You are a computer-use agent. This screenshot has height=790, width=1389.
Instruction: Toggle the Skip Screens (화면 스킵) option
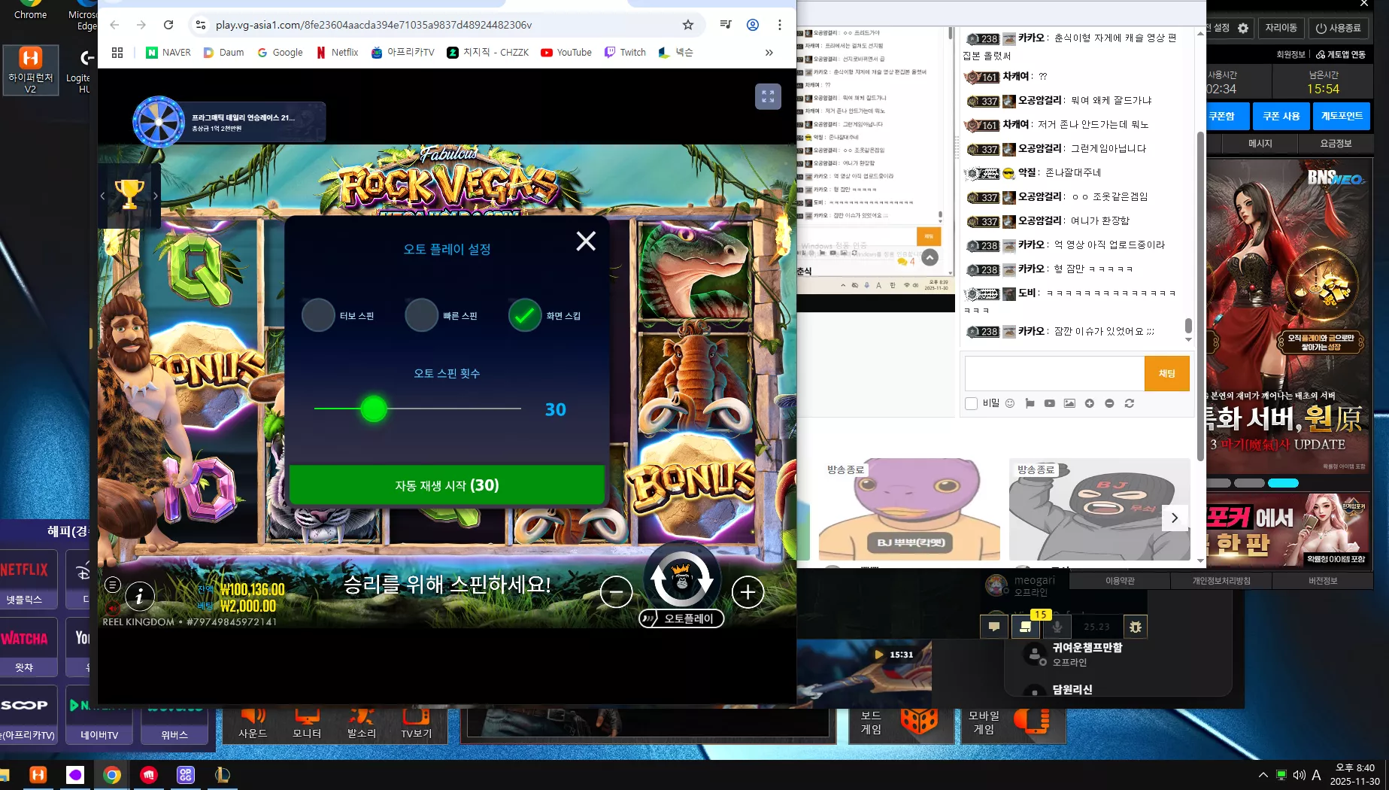point(525,315)
